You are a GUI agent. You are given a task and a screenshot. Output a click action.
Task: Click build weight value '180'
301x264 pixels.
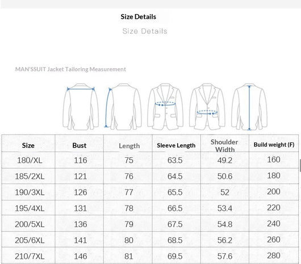pyautogui.click(x=274, y=176)
